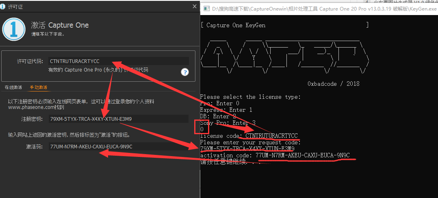Click the 激活 Capture One heading
Screen dimensions: 438x198
coord(60,25)
